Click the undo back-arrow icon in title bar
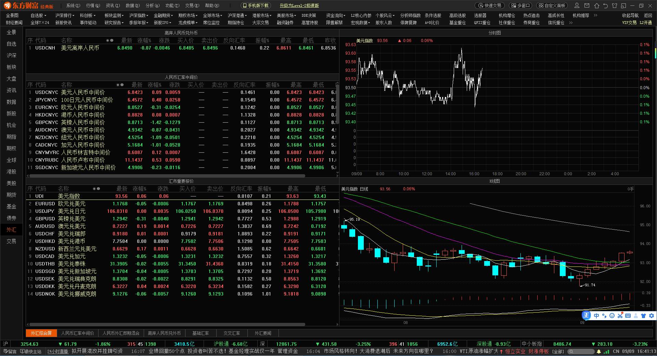 coord(605,5)
